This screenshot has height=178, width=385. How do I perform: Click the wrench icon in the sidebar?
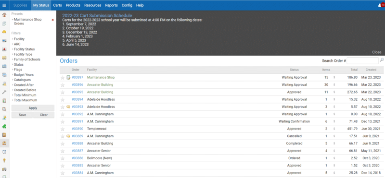click(4, 92)
